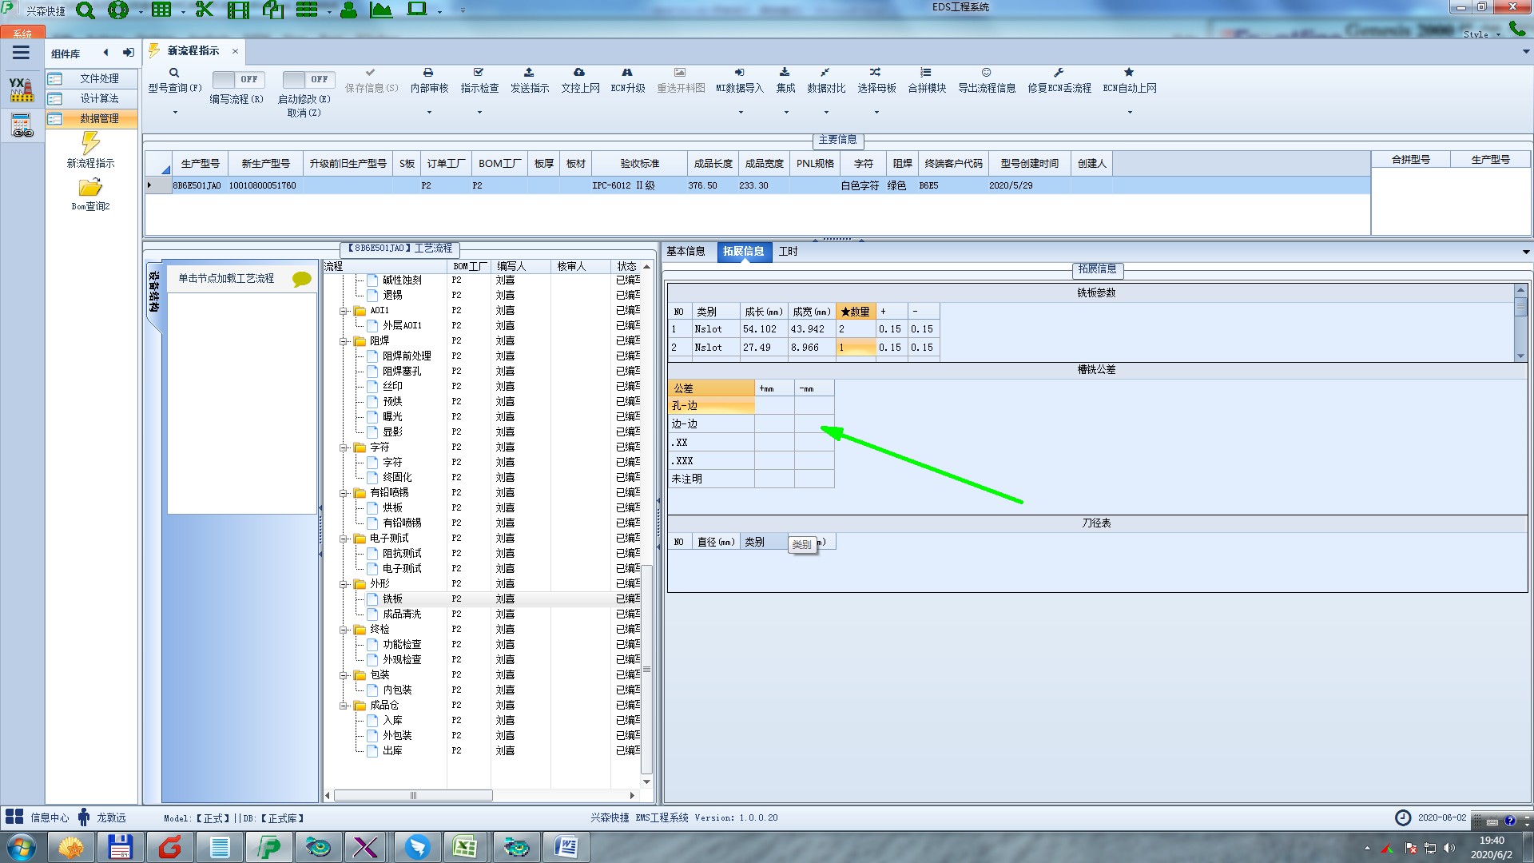Click the 文控上网 cloud icon
Screen dimensions: 1534x863
point(579,73)
